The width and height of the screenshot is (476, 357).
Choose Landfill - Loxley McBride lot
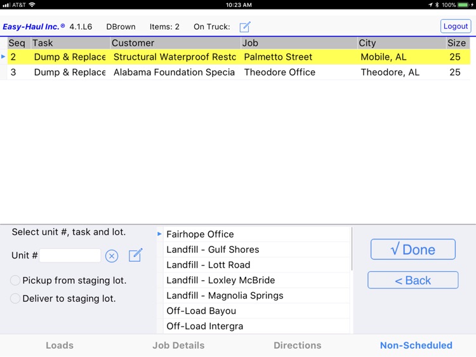click(256, 280)
